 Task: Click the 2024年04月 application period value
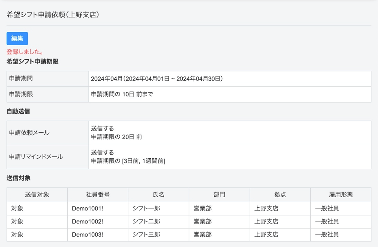point(157,79)
